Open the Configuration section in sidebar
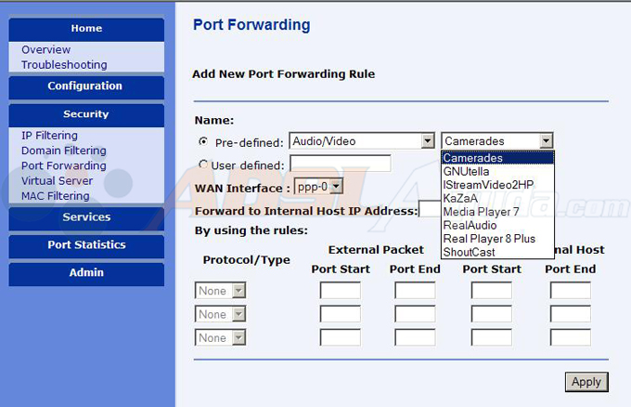 [x=86, y=86]
